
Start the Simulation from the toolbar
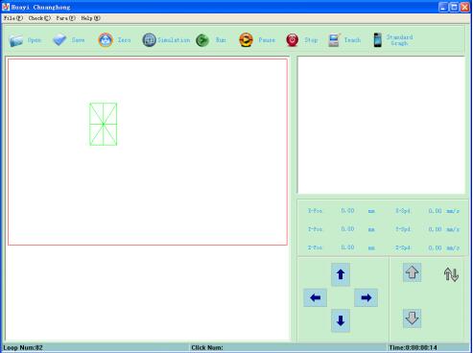pos(149,40)
